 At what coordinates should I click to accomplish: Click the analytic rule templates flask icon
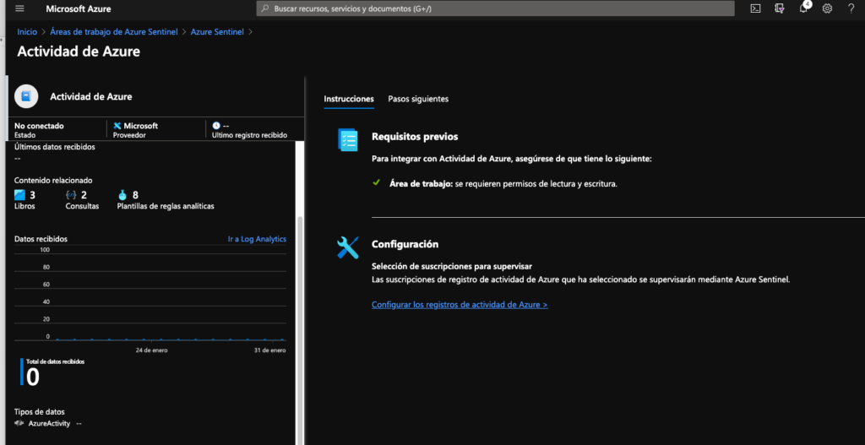pyautogui.click(x=122, y=195)
